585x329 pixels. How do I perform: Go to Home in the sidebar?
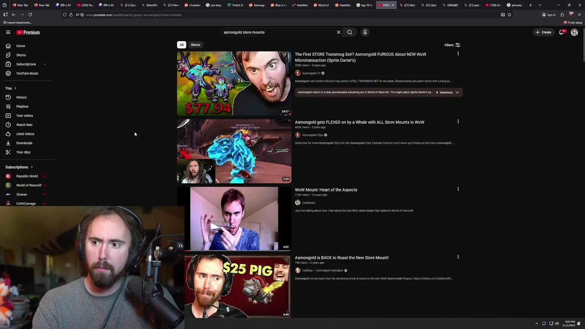click(21, 46)
